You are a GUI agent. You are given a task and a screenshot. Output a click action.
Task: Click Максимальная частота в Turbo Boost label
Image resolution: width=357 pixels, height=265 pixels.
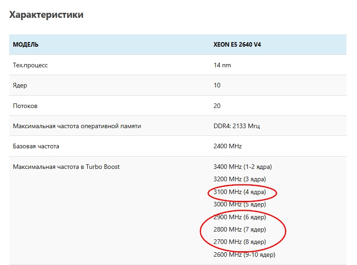point(67,167)
